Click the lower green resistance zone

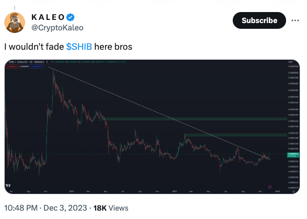(x=236, y=135)
